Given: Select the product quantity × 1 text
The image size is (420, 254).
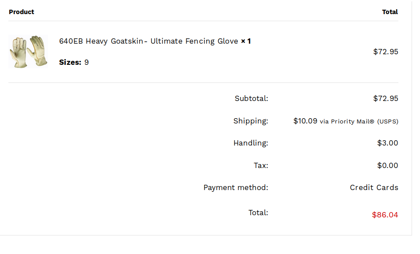Looking at the screenshot, I should coord(246,41).
